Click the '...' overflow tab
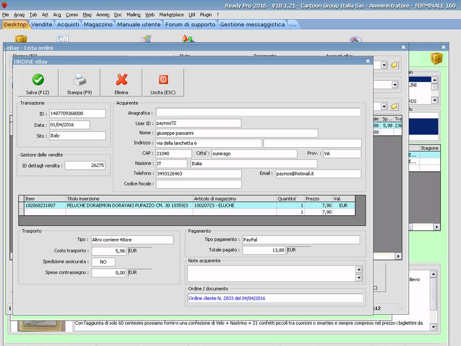The width and height of the screenshot is (461, 346). pos(293,25)
